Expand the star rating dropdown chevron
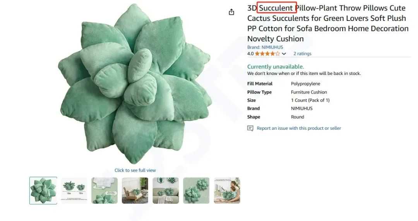Screen dimensions: 418x221 [284, 54]
